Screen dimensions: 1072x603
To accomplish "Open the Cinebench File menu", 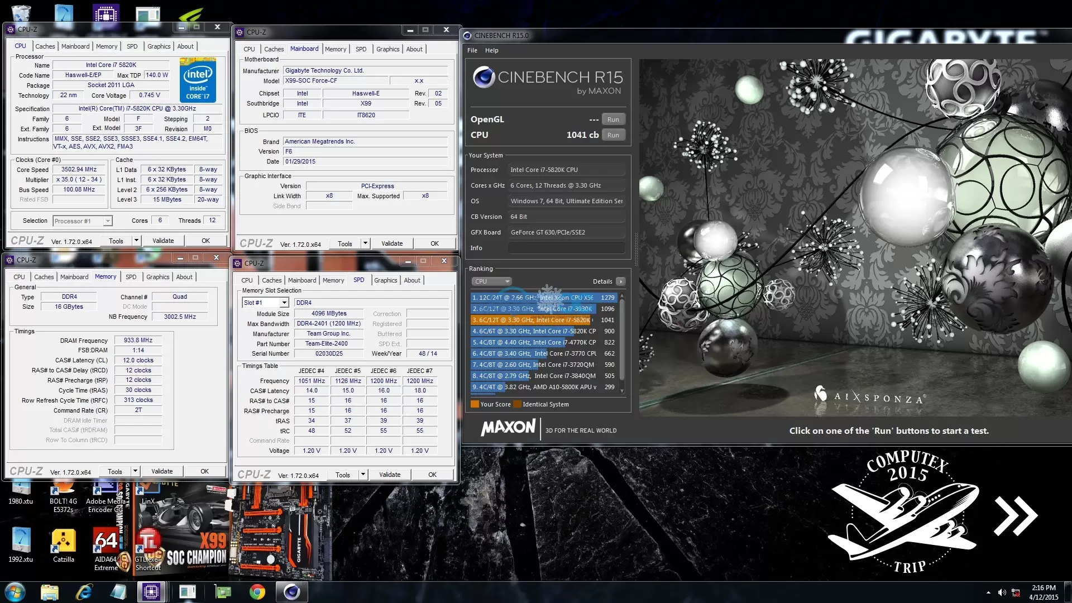I will (472, 50).
